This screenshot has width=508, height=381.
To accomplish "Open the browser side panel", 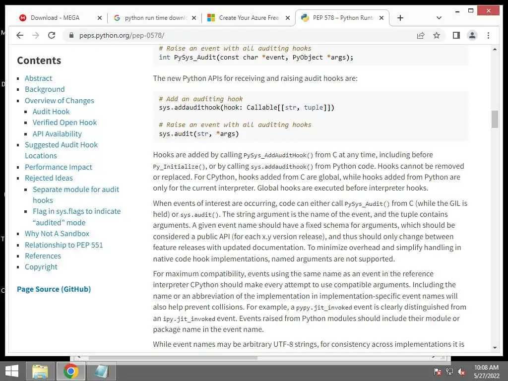I will pyautogui.click(x=456, y=35).
